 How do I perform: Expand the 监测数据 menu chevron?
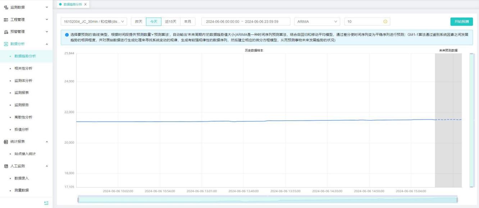(x=47, y=7)
